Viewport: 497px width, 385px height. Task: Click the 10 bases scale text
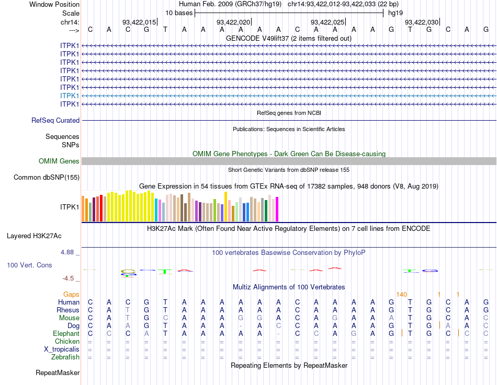coord(179,13)
